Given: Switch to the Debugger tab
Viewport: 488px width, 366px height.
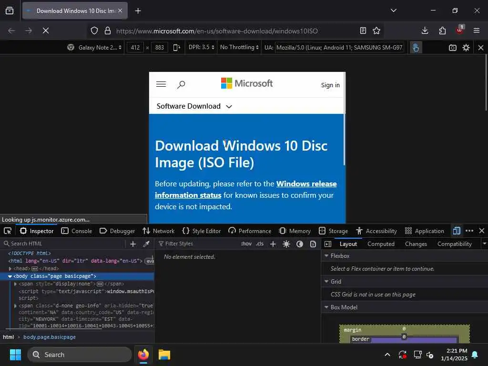Looking at the screenshot, I should tap(117, 231).
